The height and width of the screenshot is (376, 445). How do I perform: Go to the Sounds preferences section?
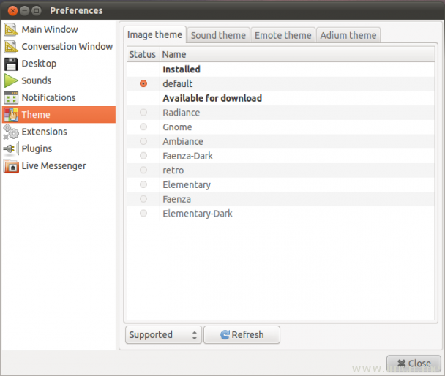59,80
